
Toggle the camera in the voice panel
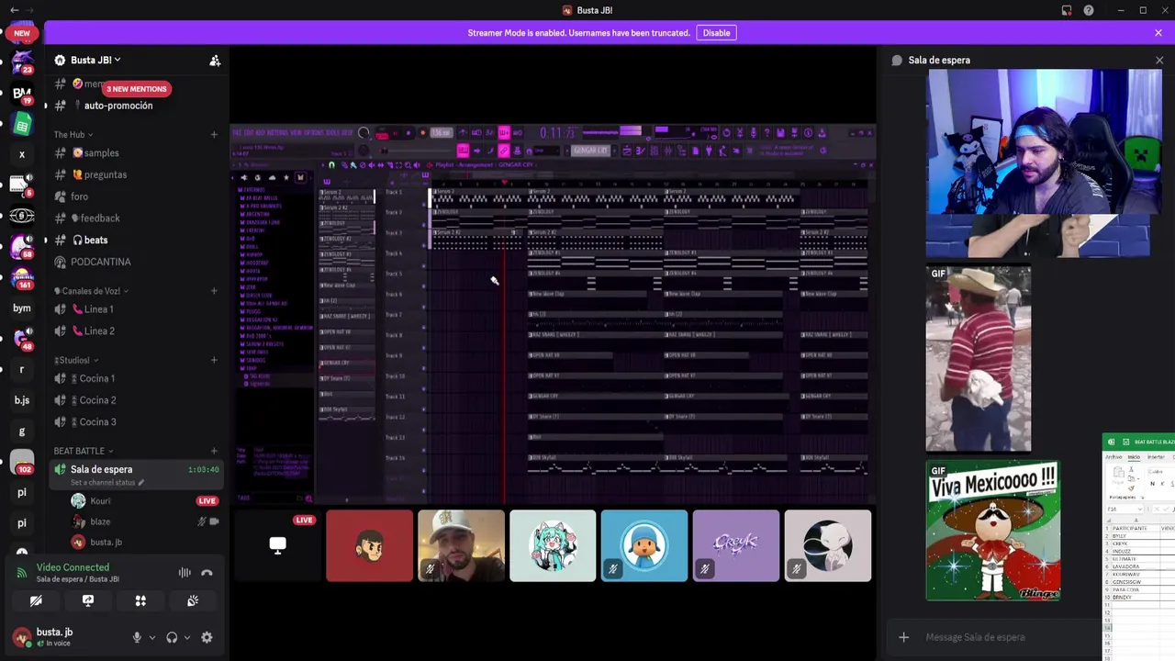36,600
